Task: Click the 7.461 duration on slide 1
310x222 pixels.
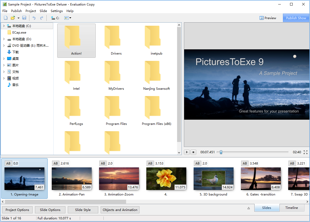Action: point(39,187)
